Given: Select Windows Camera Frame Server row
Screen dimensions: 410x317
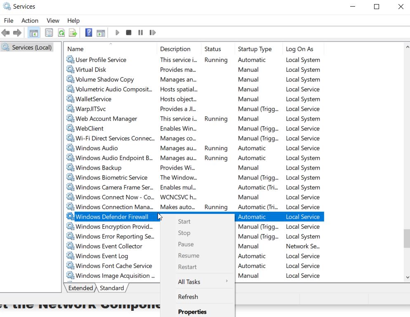Looking at the screenshot, I should tap(194, 187).
